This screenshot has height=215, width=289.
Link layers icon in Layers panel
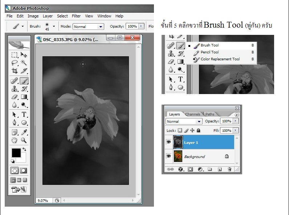point(170,169)
